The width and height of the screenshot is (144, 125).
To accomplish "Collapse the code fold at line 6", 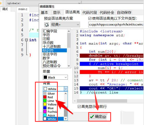I will (26, 40).
